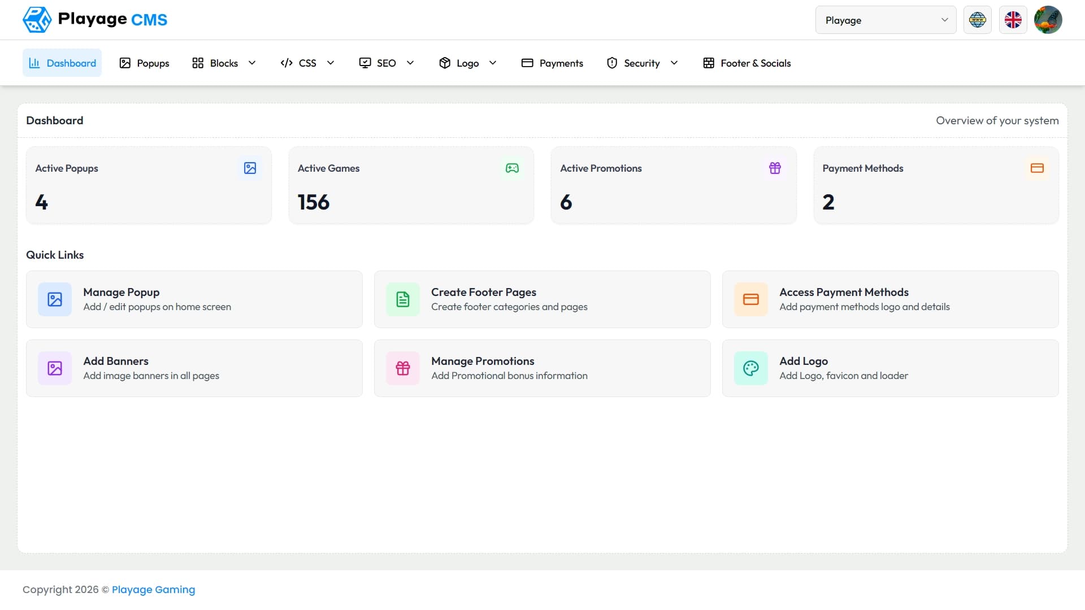Expand the Blocks menu chevron
Image resolution: width=1085 pixels, height=610 pixels.
pos(252,63)
